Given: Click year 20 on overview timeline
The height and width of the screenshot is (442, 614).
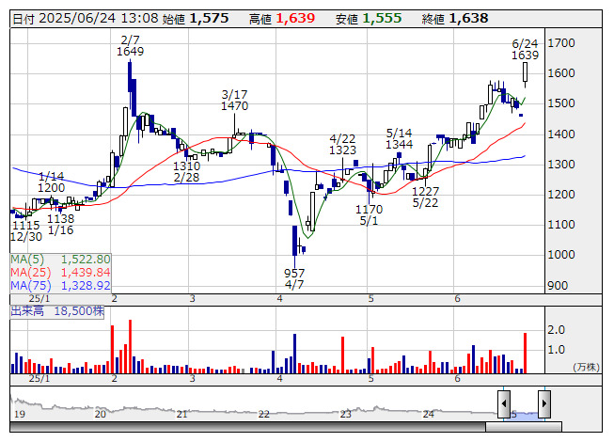Looking at the screenshot, I should (101, 414).
